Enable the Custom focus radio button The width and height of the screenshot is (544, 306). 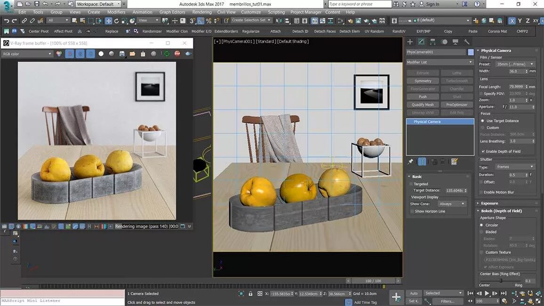tap(482, 127)
